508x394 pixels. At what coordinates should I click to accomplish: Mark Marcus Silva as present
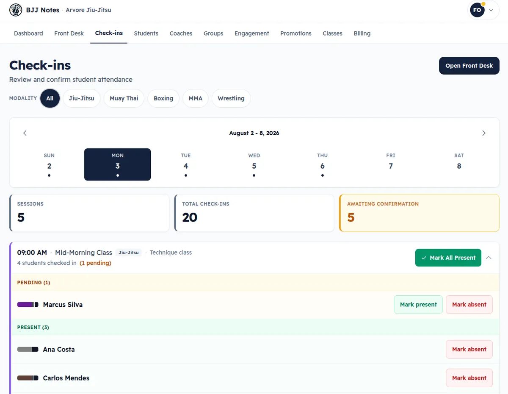point(418,305)
